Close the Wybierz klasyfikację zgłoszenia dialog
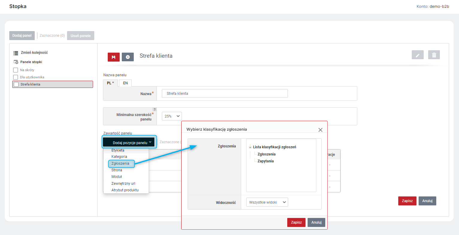Viewport: 459px width, 235px height. 320,130
